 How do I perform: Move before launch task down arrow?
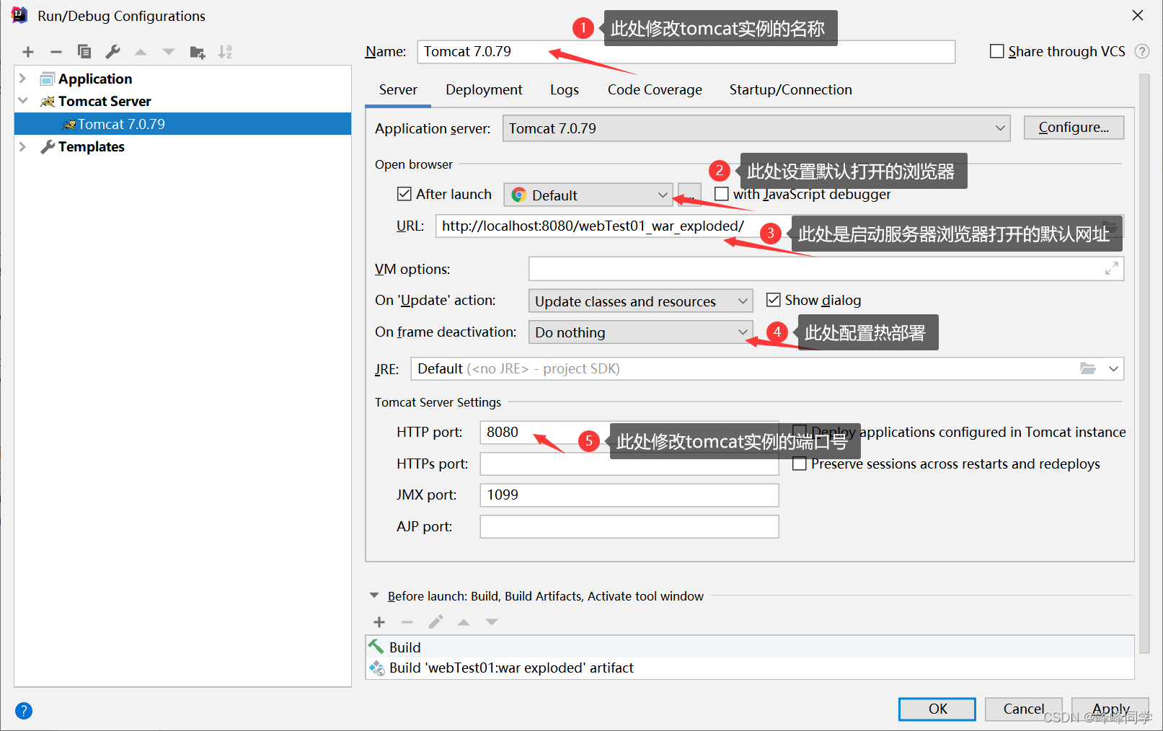click(x=492, y=622)
